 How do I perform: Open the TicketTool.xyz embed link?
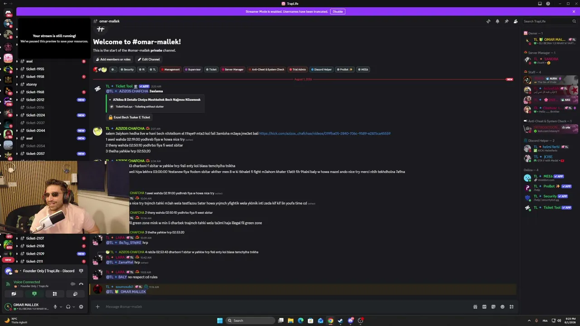click(x=140, y=107)
